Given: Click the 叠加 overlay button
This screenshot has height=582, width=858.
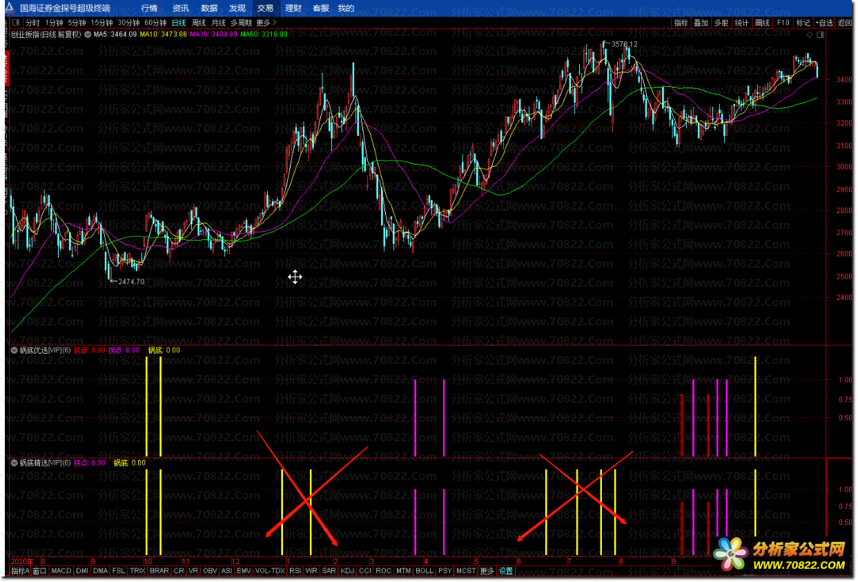Looking at the screenshot, I should point(701,23).
